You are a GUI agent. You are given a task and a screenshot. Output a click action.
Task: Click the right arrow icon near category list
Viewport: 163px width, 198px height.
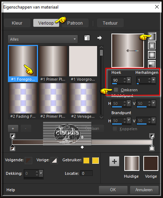(x=100, y=38)
